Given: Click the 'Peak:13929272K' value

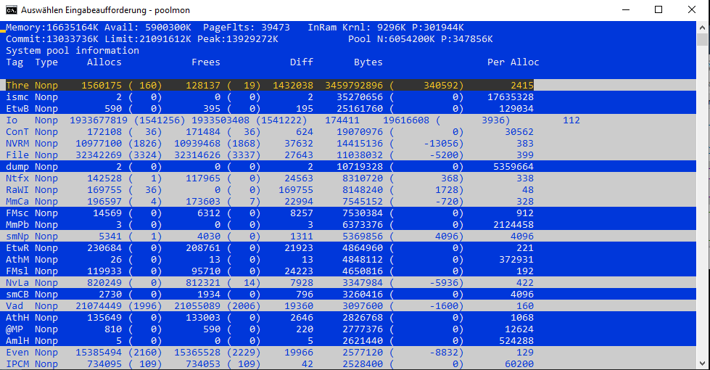Looking at the screenshot, I should pos(238,39).
